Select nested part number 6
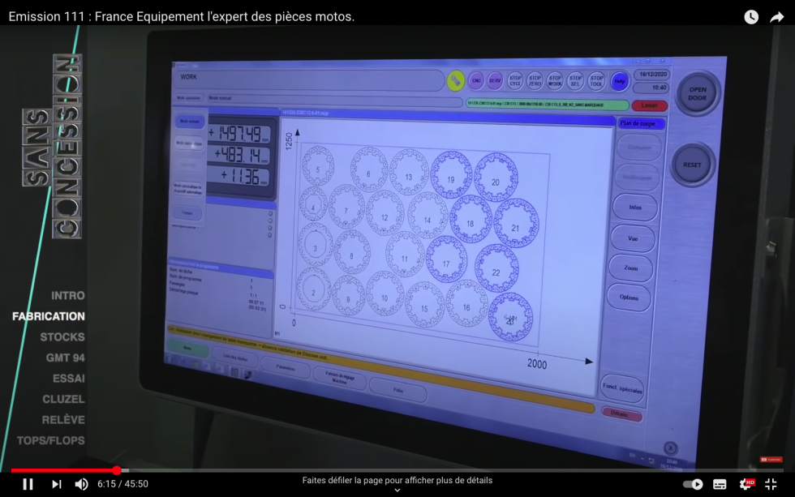The width and height of the screenshot is (795, 497). click(368, 170)
